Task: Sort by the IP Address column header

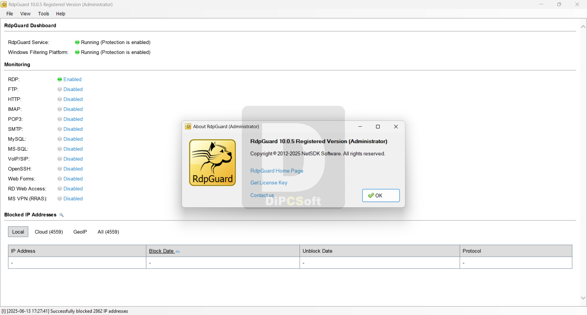Action: coord(77,251)
